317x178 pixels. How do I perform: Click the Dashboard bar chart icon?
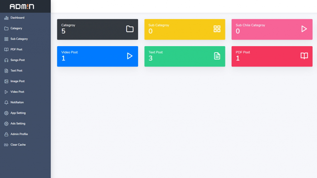6,18
